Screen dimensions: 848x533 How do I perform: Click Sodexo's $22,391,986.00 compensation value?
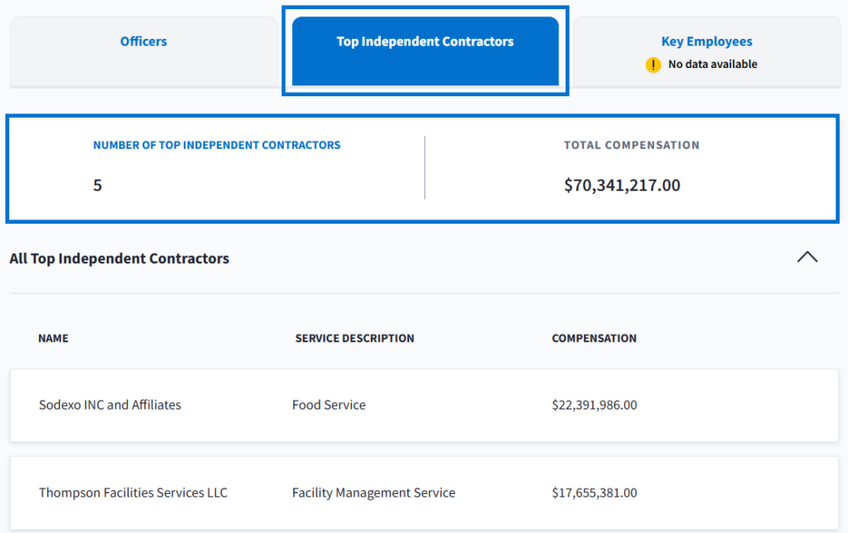coord(594,405)
